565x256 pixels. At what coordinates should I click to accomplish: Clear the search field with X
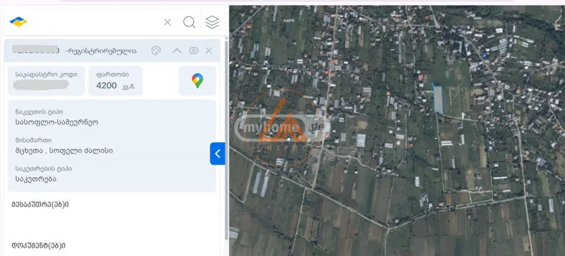click(x=167, y=23)
